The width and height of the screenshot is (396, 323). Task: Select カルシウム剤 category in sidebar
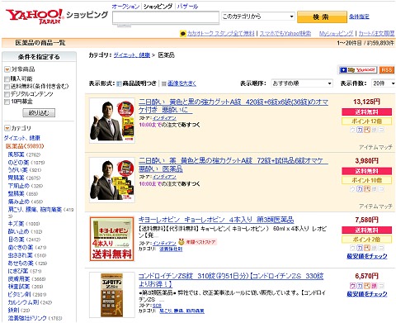click(x=23, y=302)
